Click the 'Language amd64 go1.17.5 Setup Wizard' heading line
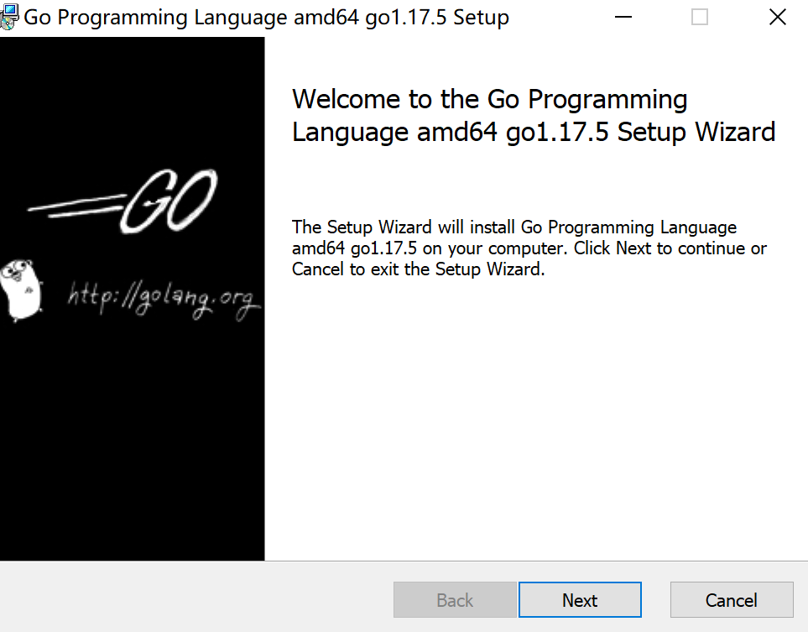This screenshot has height=632, width=808. 533,132
